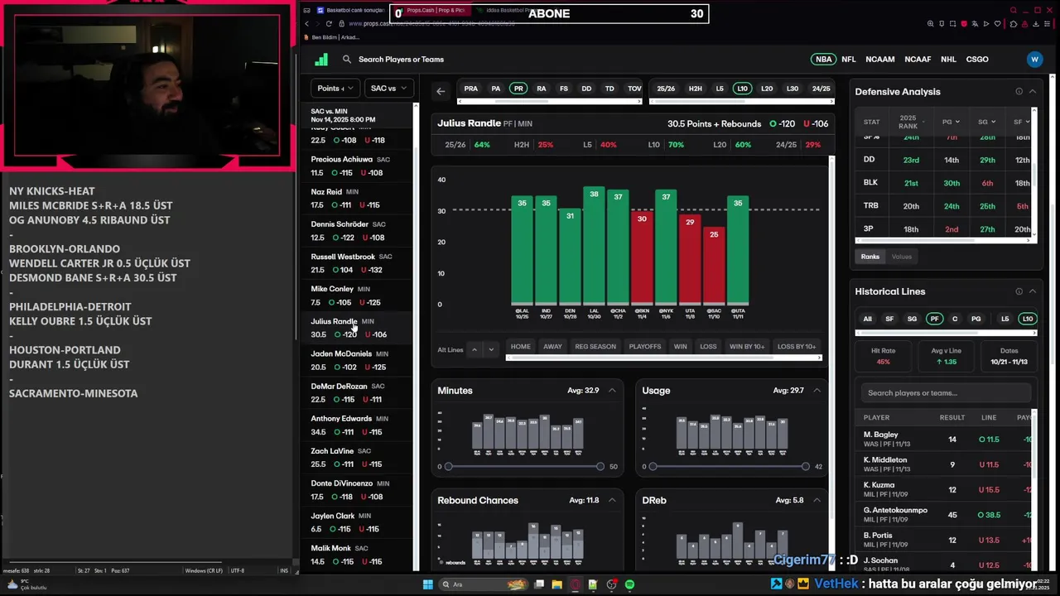
Task: Go back using arrow above Julius Randle
Action: tap(441, 91)
